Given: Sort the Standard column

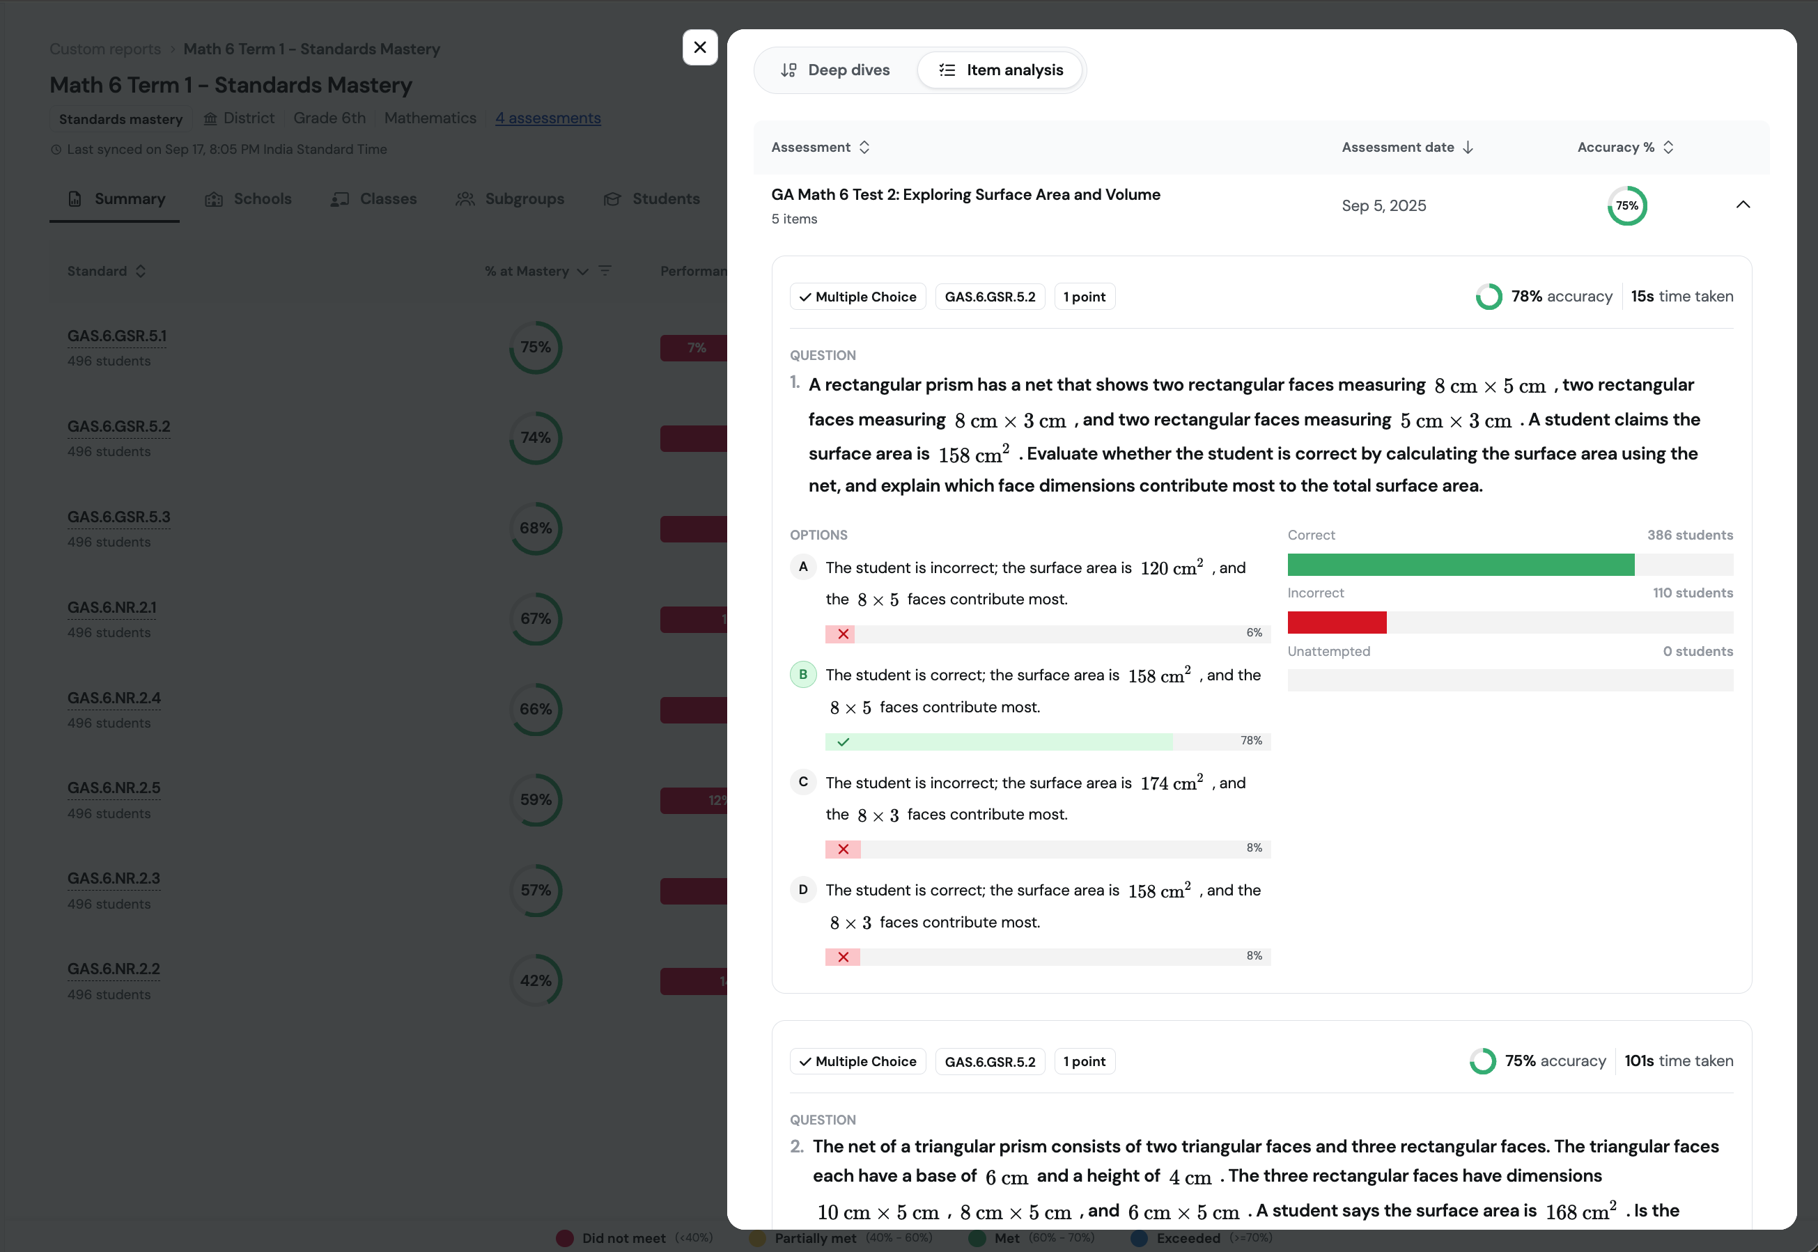Looking at the screenshot, I should (x=141, y=272).
